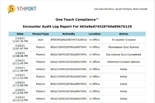Click the ActionBy ID starting with 5f93355d
This screenshot has width=155, height=103.
point(68,40)
